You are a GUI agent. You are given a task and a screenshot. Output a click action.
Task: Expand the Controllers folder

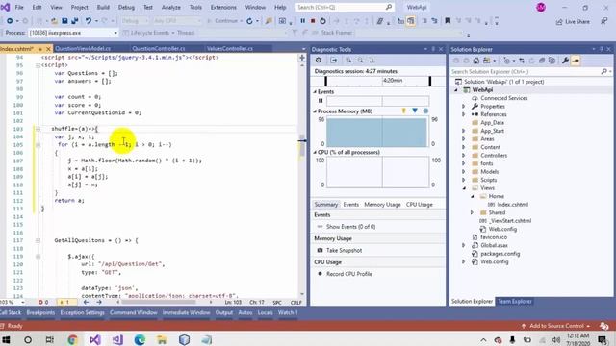[464, 156]
